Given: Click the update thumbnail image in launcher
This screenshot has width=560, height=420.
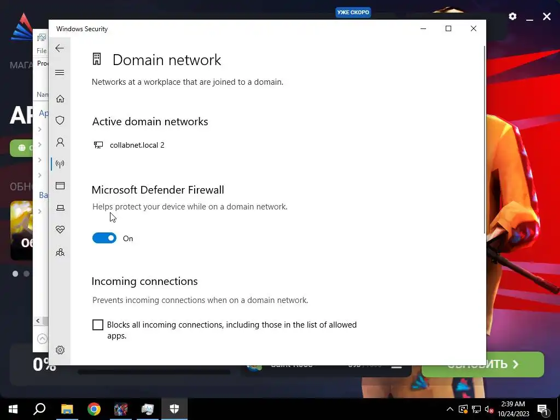Looking at the screenshot, I should tap(21, 230).
